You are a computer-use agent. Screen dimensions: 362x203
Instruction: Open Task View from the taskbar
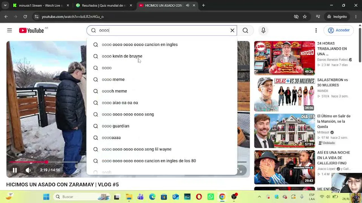click(117, 197)
